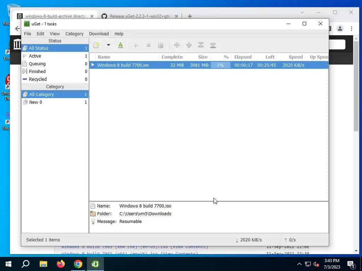This screenshot has width=362, height=271.
Task: Open the Download menu
Action: point(99,34)
